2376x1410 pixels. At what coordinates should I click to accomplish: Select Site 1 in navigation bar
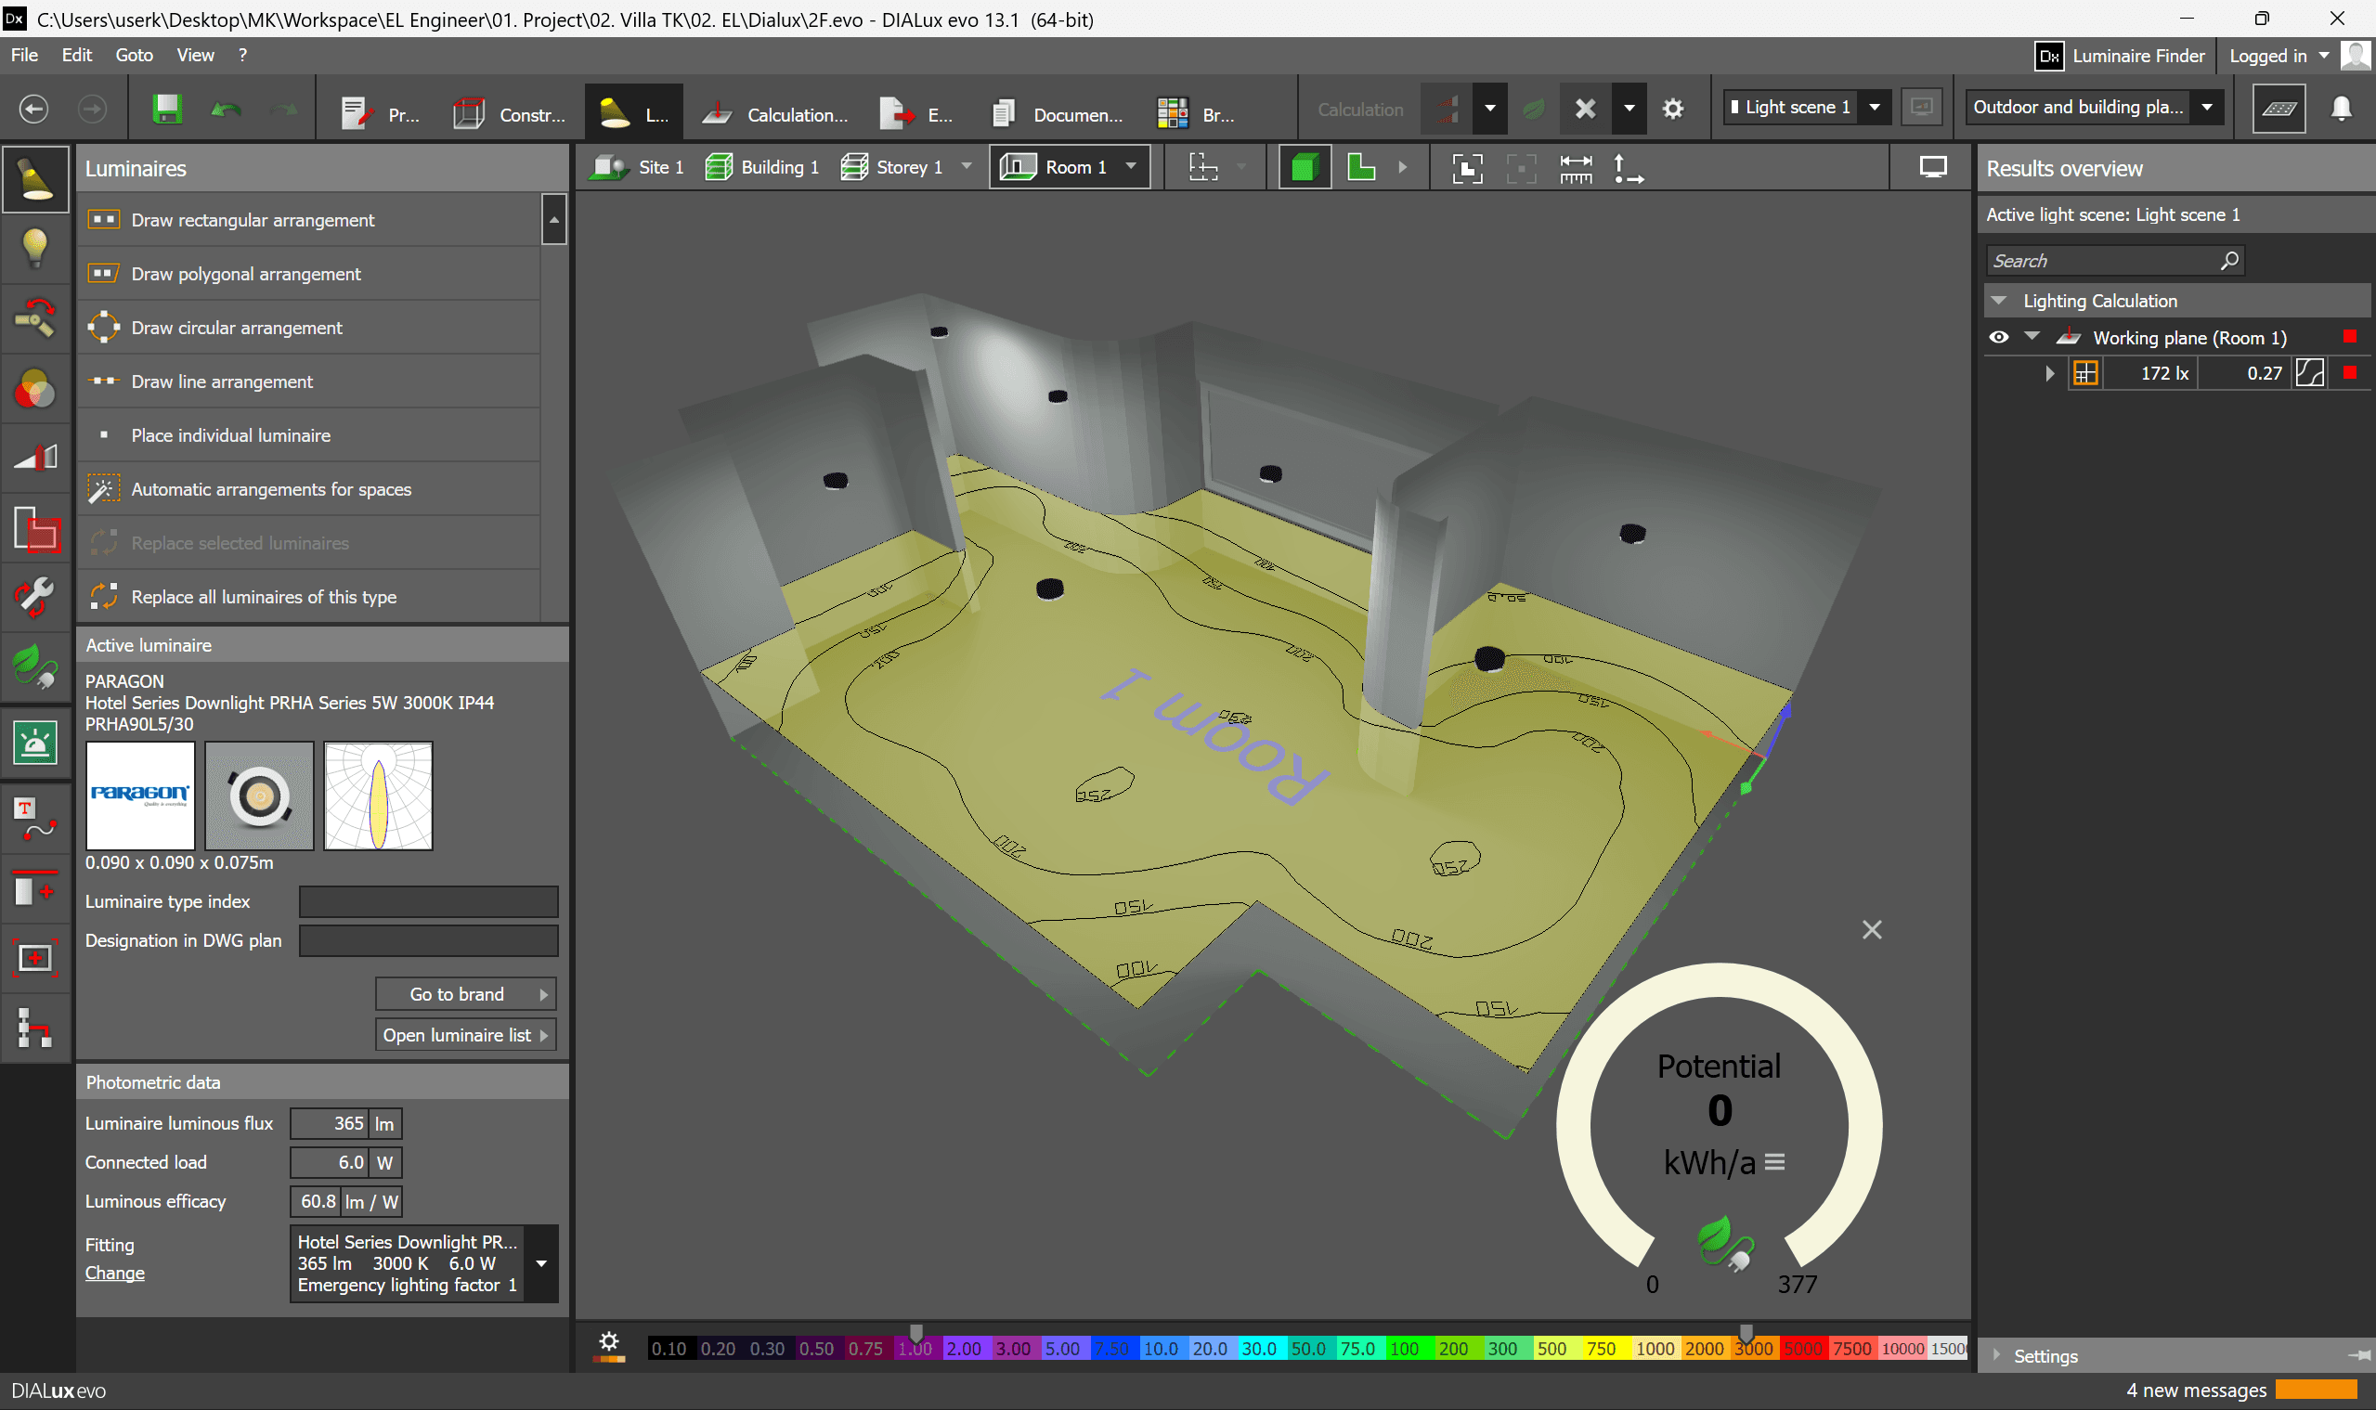coord(637,167)
